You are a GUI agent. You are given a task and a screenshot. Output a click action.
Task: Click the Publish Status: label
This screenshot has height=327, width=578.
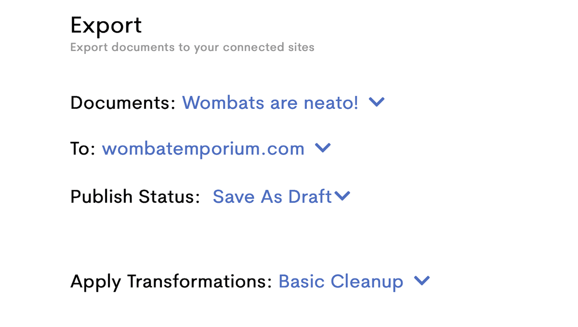pos(135,196)
